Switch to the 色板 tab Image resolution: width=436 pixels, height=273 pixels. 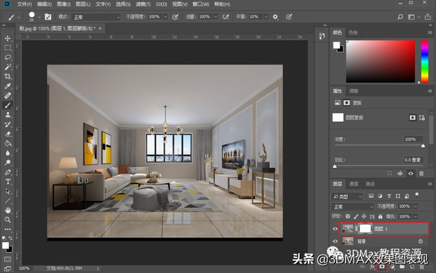tap(353, 33)
